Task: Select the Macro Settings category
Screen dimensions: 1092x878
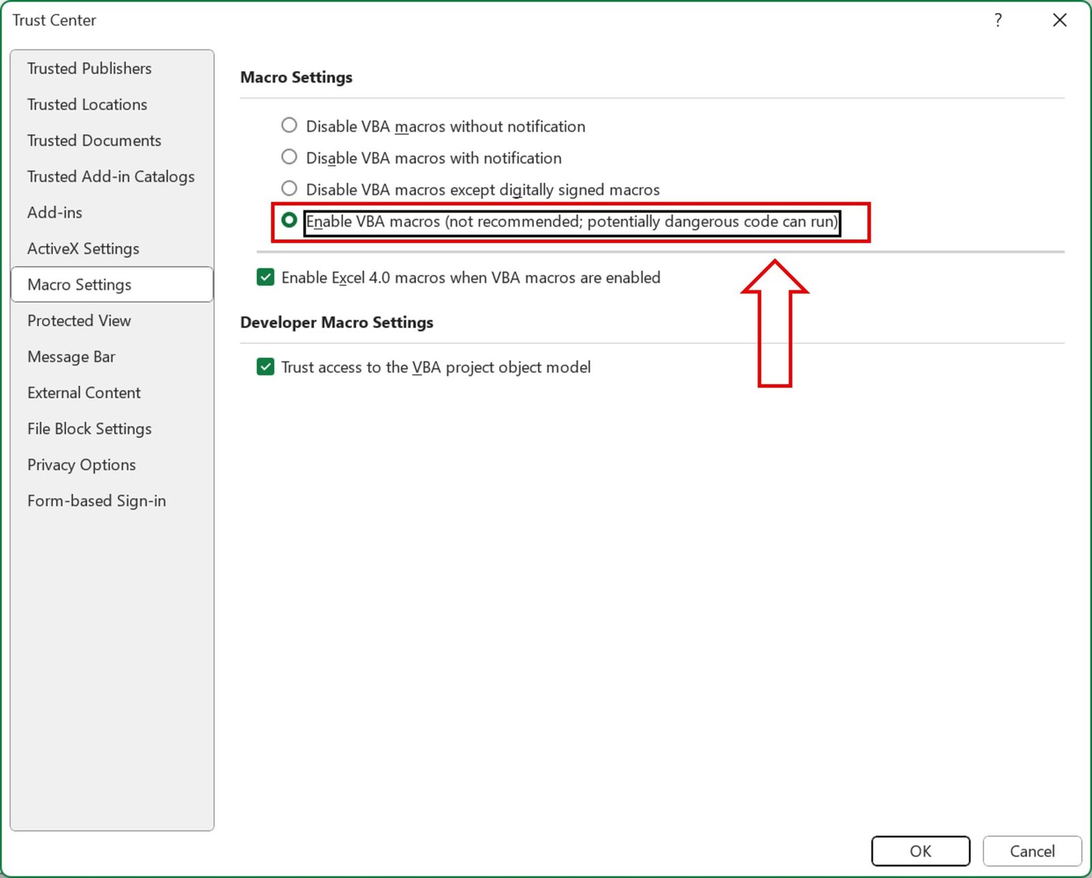Action: coord(79,284)
